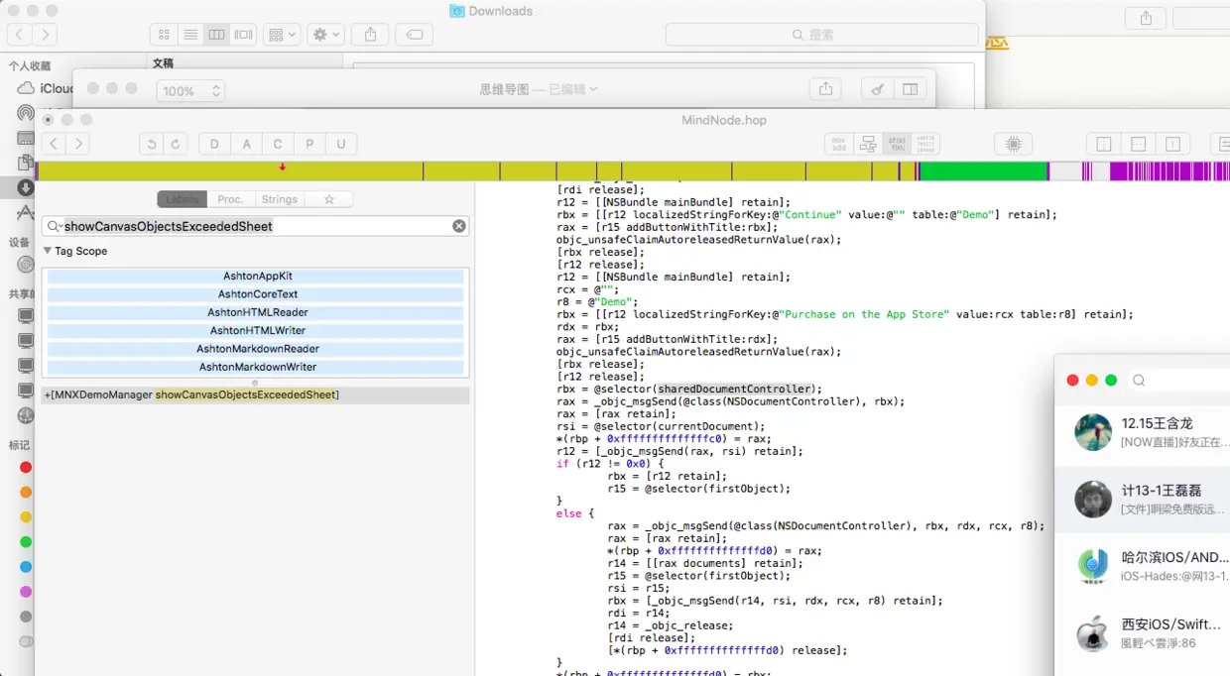Click the green segment of navigation bar
Viewport: 1230px width, 676px height.
click(983, 170)
